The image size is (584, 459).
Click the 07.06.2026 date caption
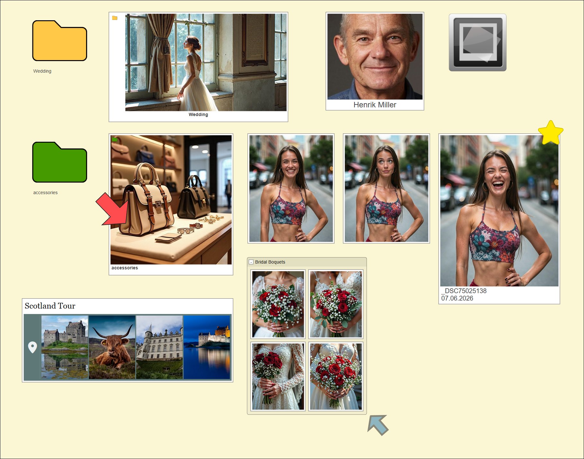click(457, 298)
